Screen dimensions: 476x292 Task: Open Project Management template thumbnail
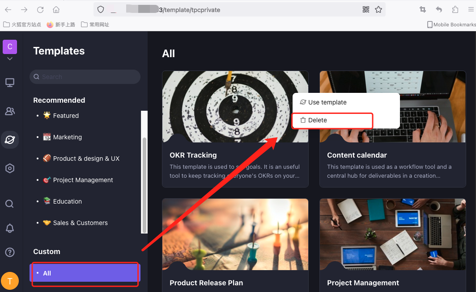392,234
